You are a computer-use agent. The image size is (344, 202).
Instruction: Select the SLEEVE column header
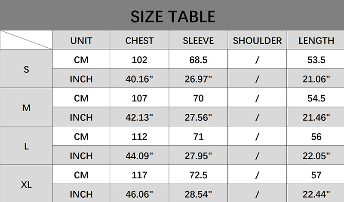198,41
